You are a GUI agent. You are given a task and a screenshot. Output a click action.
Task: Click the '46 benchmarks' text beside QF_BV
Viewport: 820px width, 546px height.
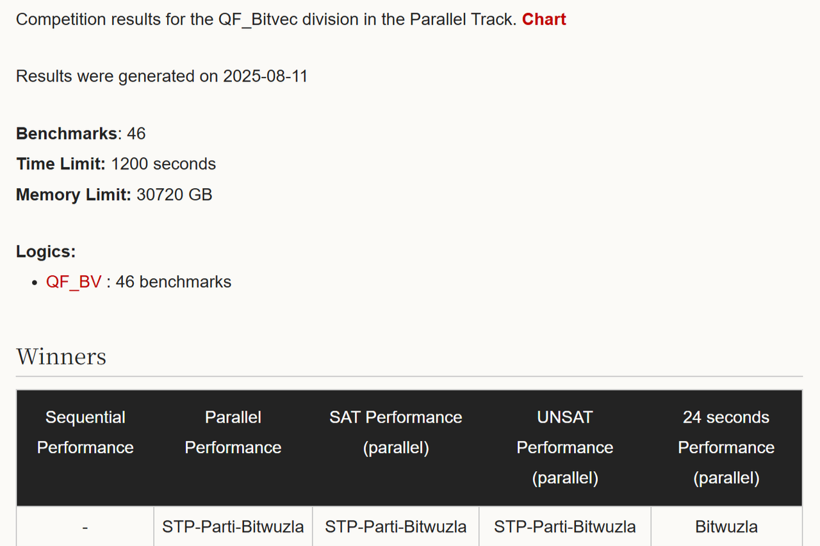(x=174, y=282)
